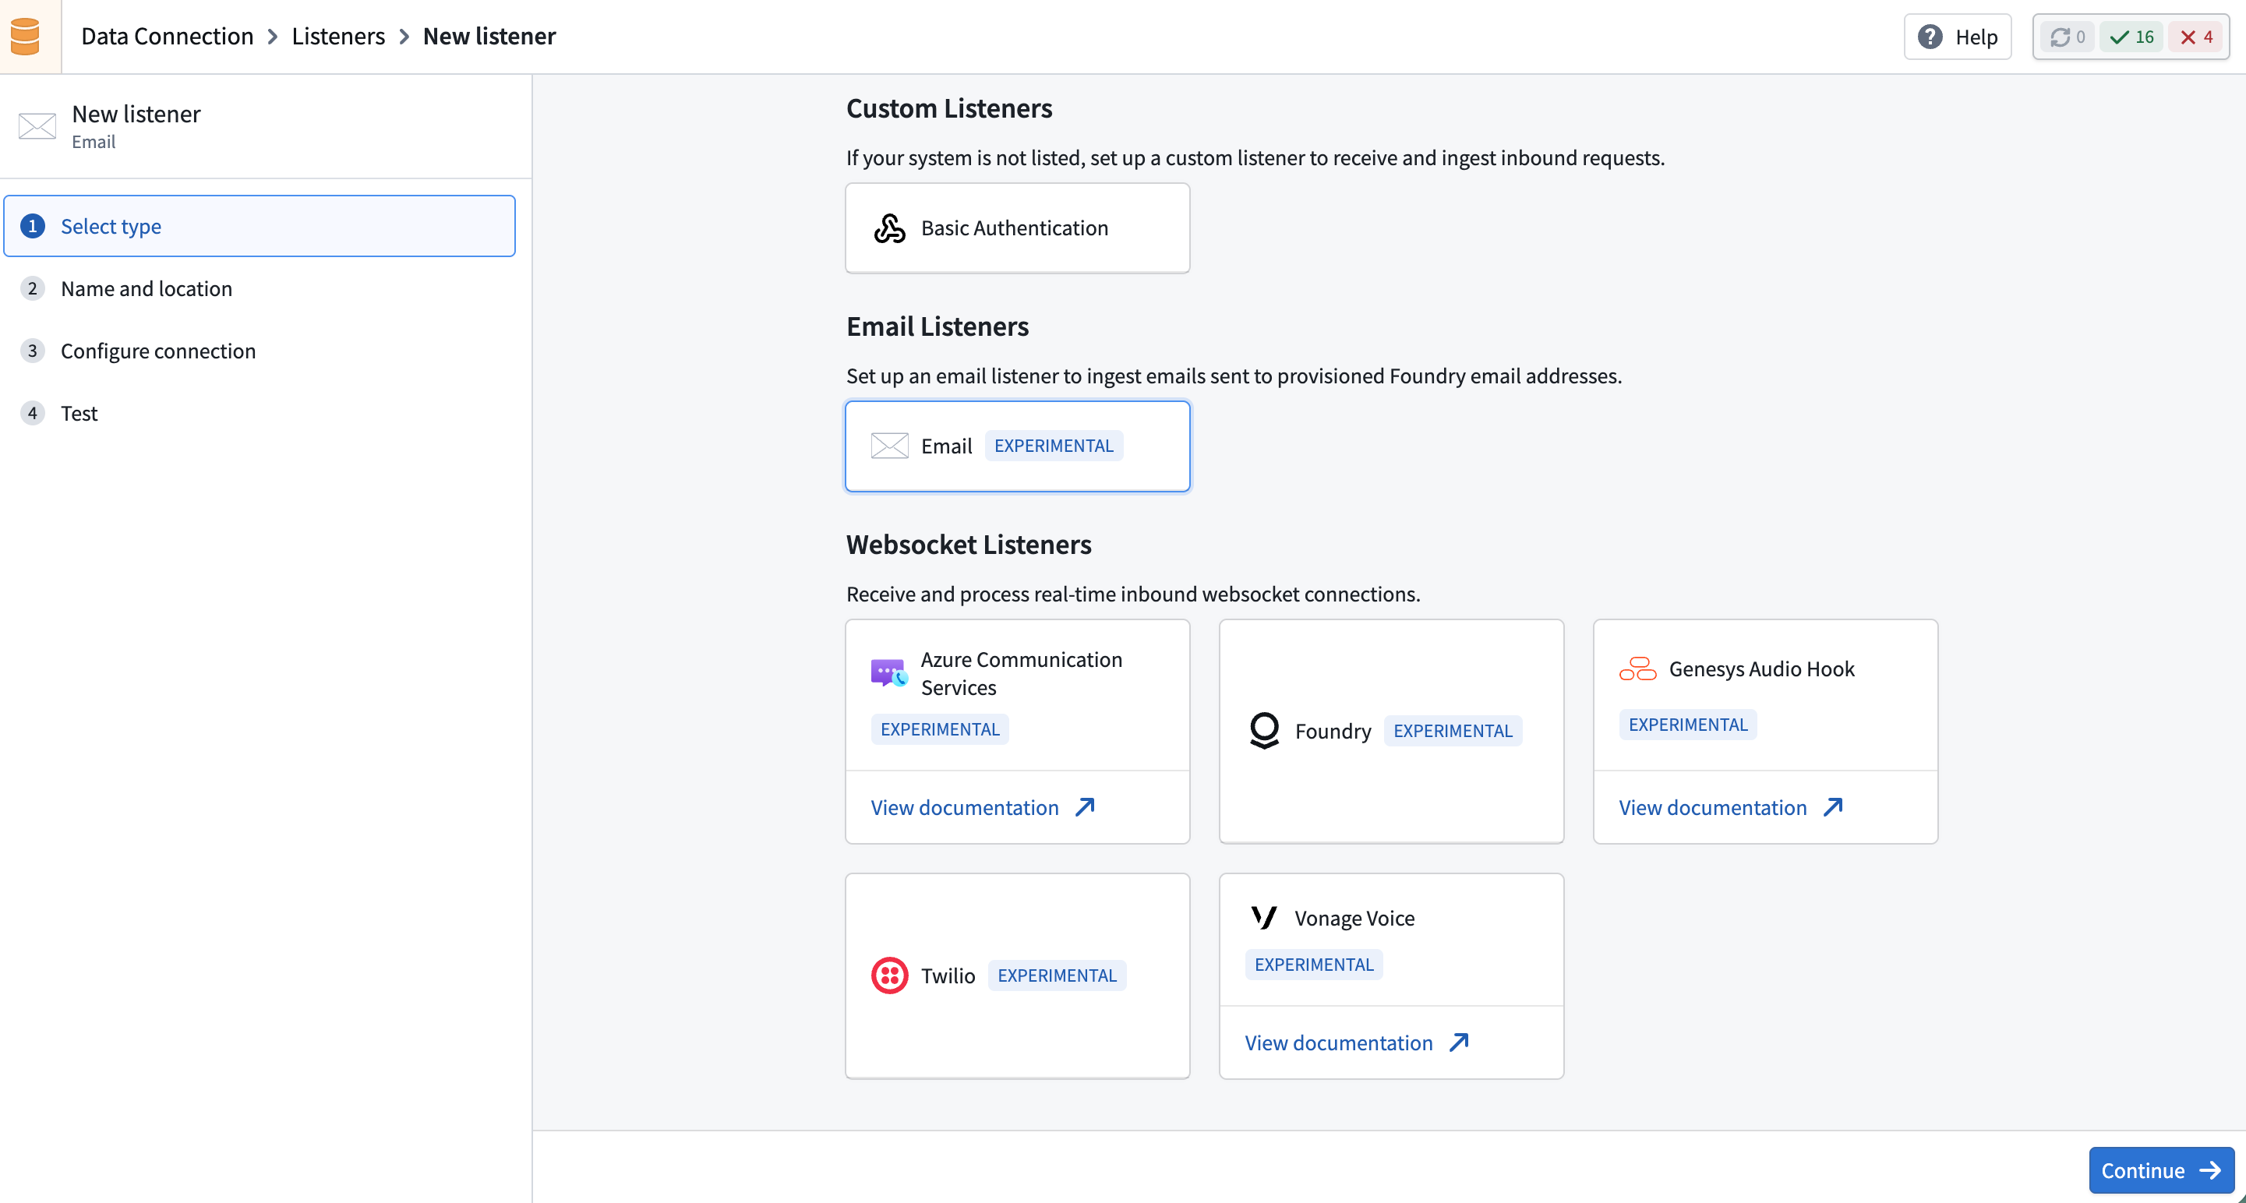Screen dimensions: 2246x1203
Task: Click the green succeeded checks indicator
Action: 2131,37
